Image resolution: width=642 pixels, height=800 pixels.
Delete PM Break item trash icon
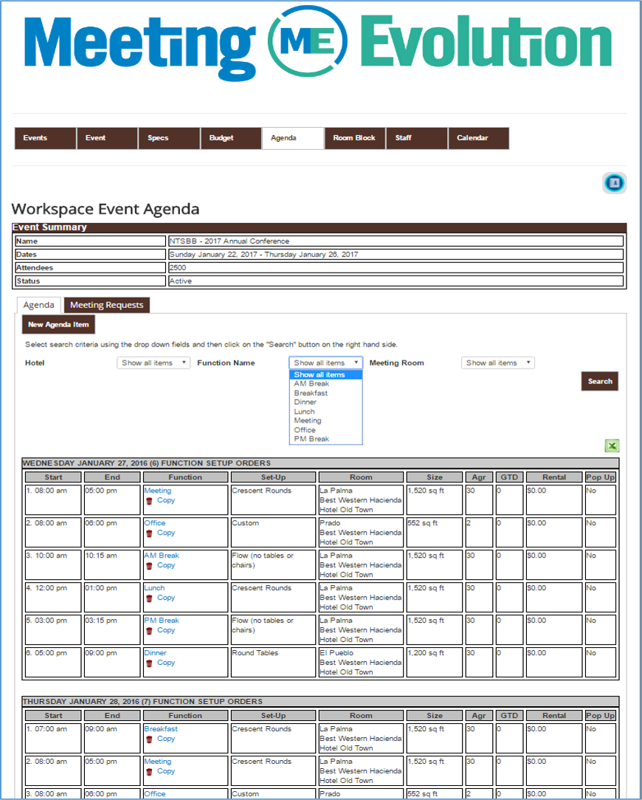[x=149, y=631]
